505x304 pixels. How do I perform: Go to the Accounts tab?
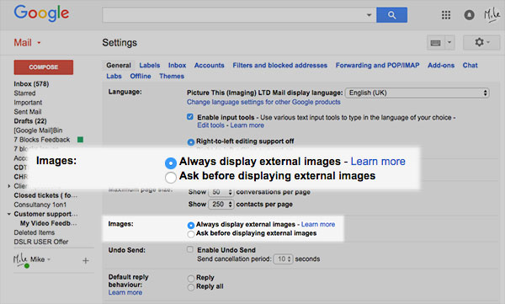[x=209, y=66]
